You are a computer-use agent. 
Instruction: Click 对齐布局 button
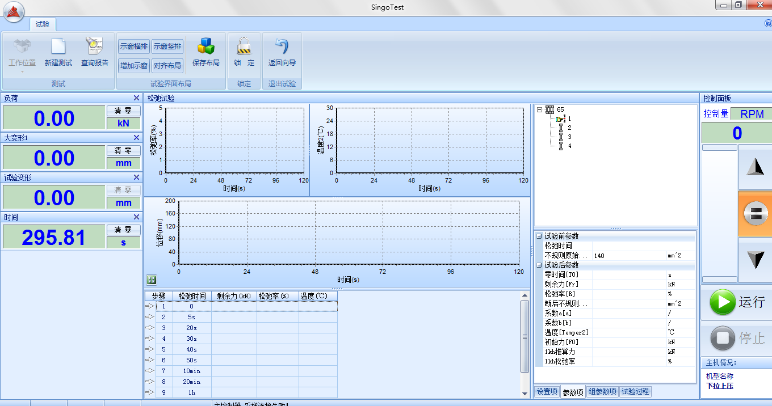(167, 66)
